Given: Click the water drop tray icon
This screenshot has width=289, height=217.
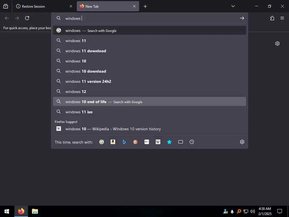Looking at the screenshot, I should click(232, 211).
